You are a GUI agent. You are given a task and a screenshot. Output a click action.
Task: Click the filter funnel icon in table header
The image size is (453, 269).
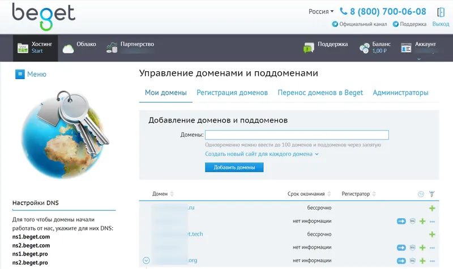click(x=432, y=194)
